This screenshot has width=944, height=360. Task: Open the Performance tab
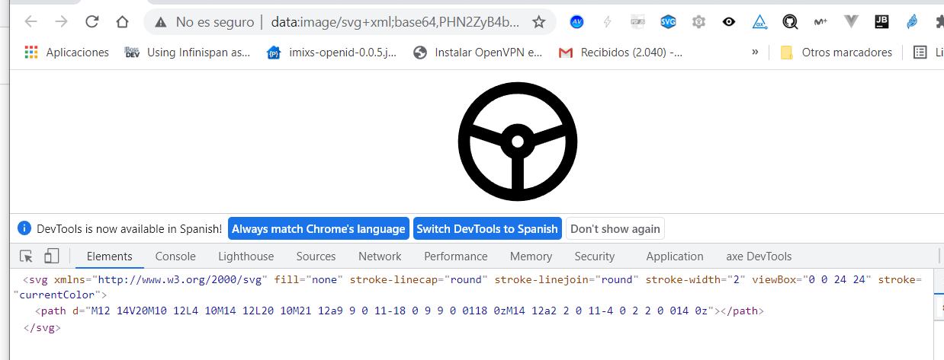pos(456,256)
